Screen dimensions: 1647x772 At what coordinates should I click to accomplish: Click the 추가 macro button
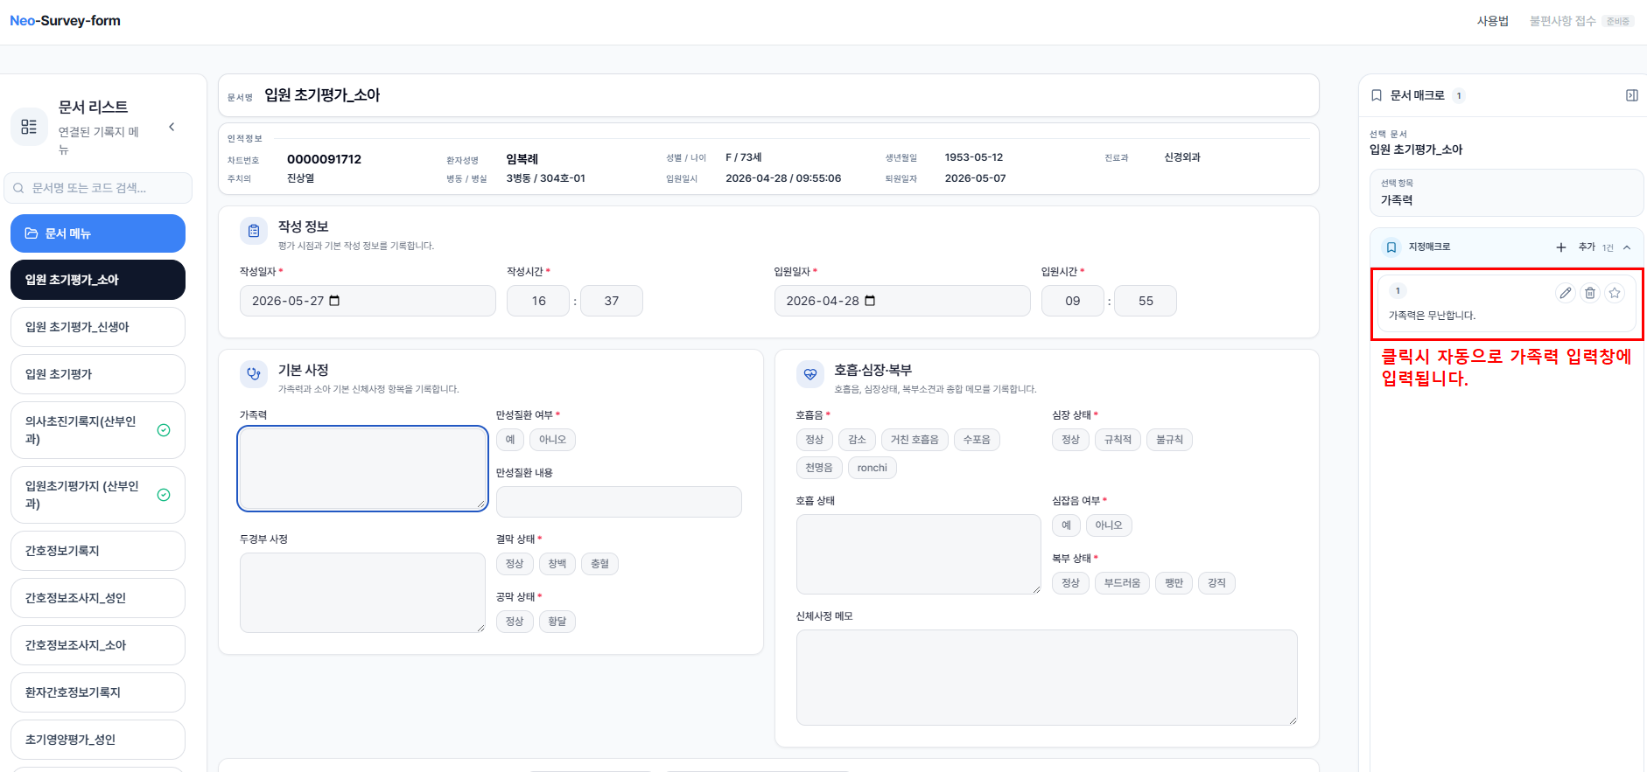1587,247
